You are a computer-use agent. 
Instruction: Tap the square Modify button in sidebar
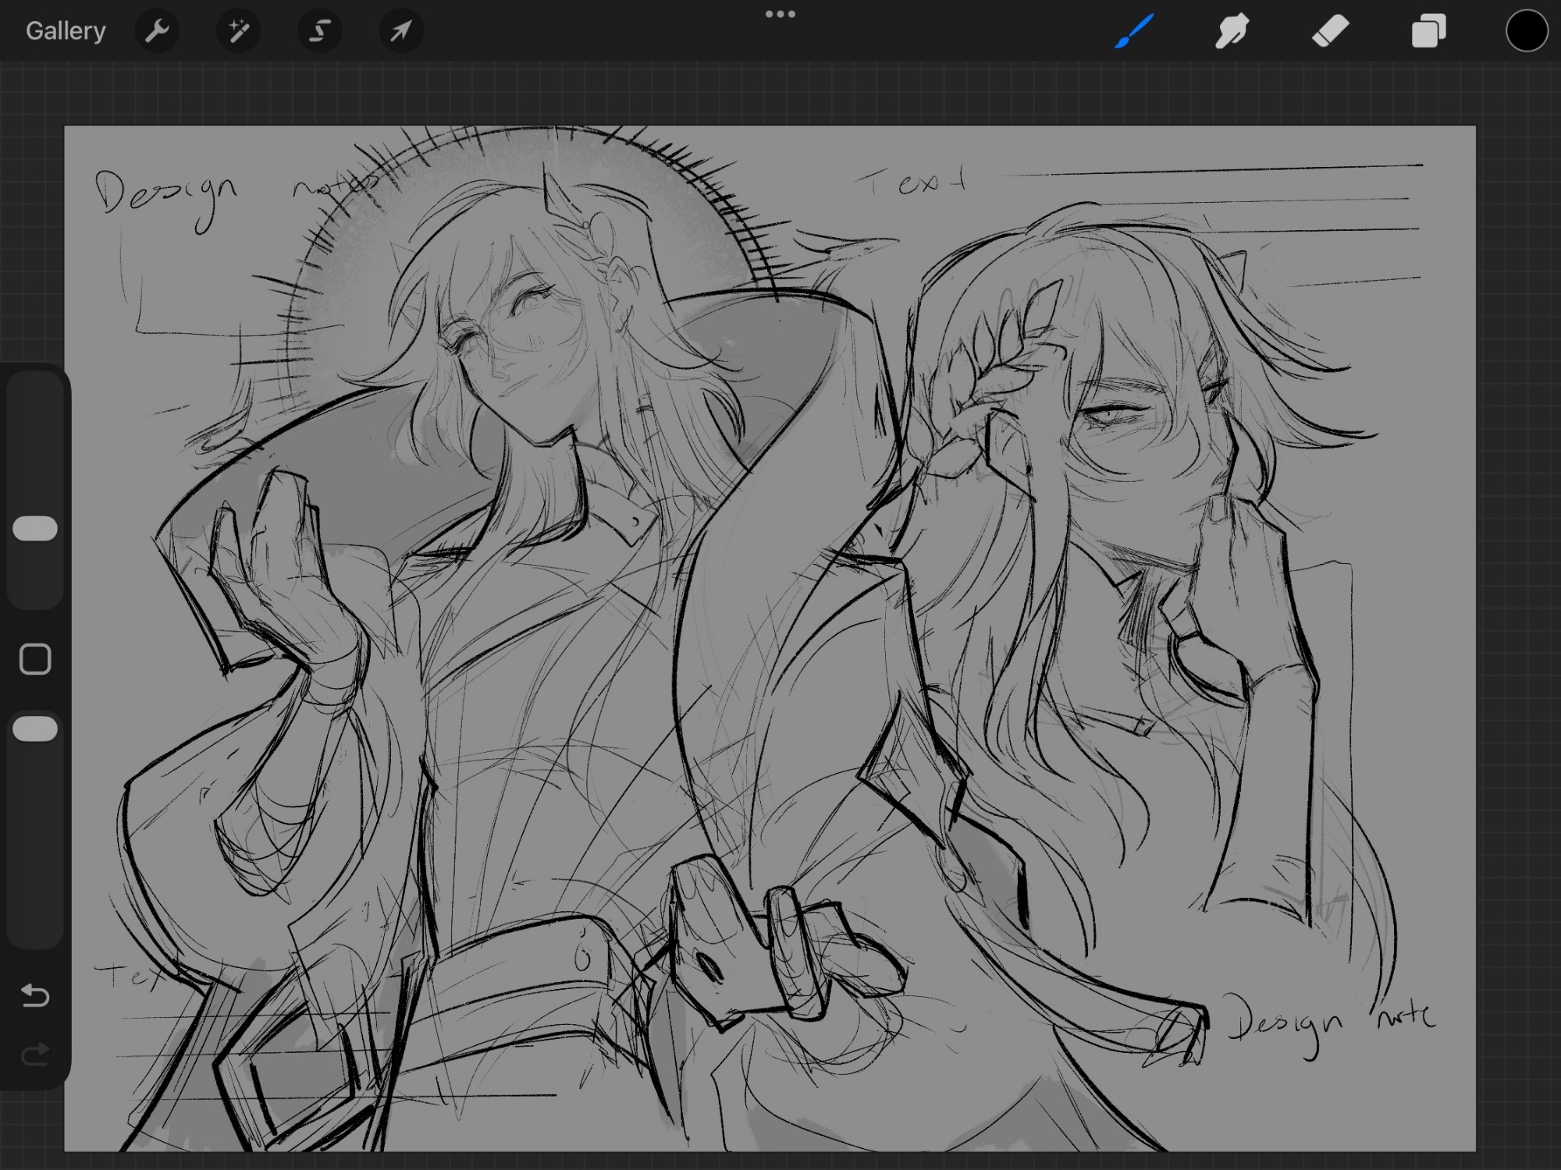(35, 659)
